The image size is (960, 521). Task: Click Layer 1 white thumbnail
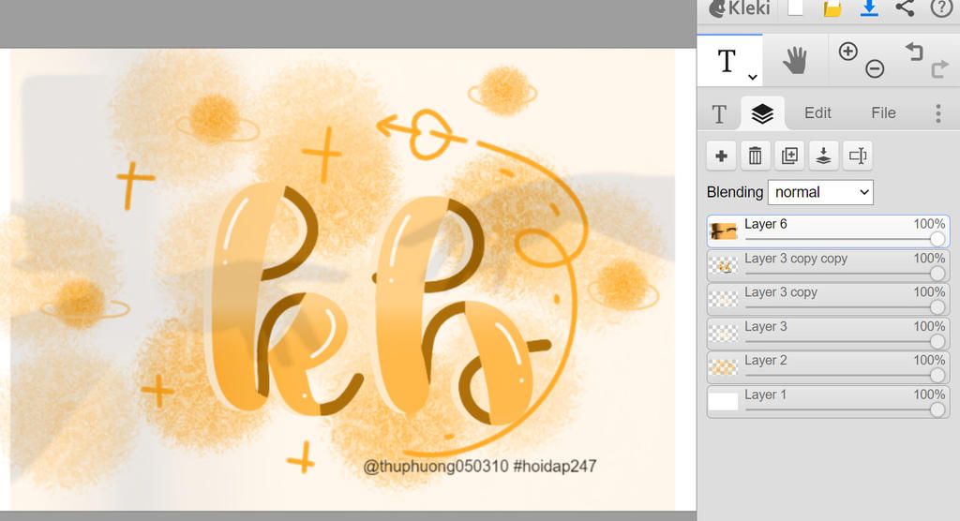(723, 402)
